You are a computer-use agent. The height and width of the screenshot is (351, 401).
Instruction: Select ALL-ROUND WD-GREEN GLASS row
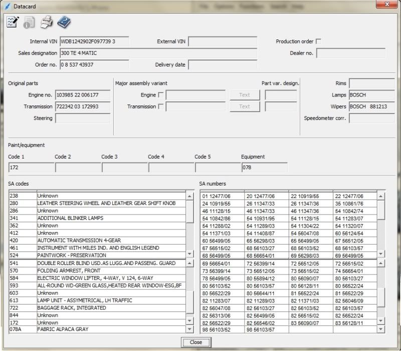click(x=97, y=285)
